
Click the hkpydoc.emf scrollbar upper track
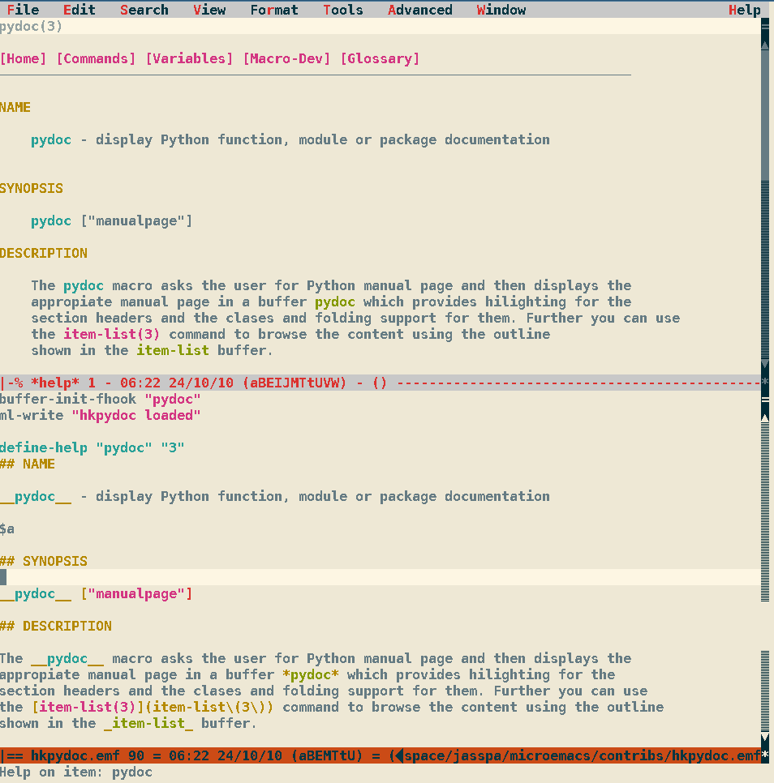(765, 511)
